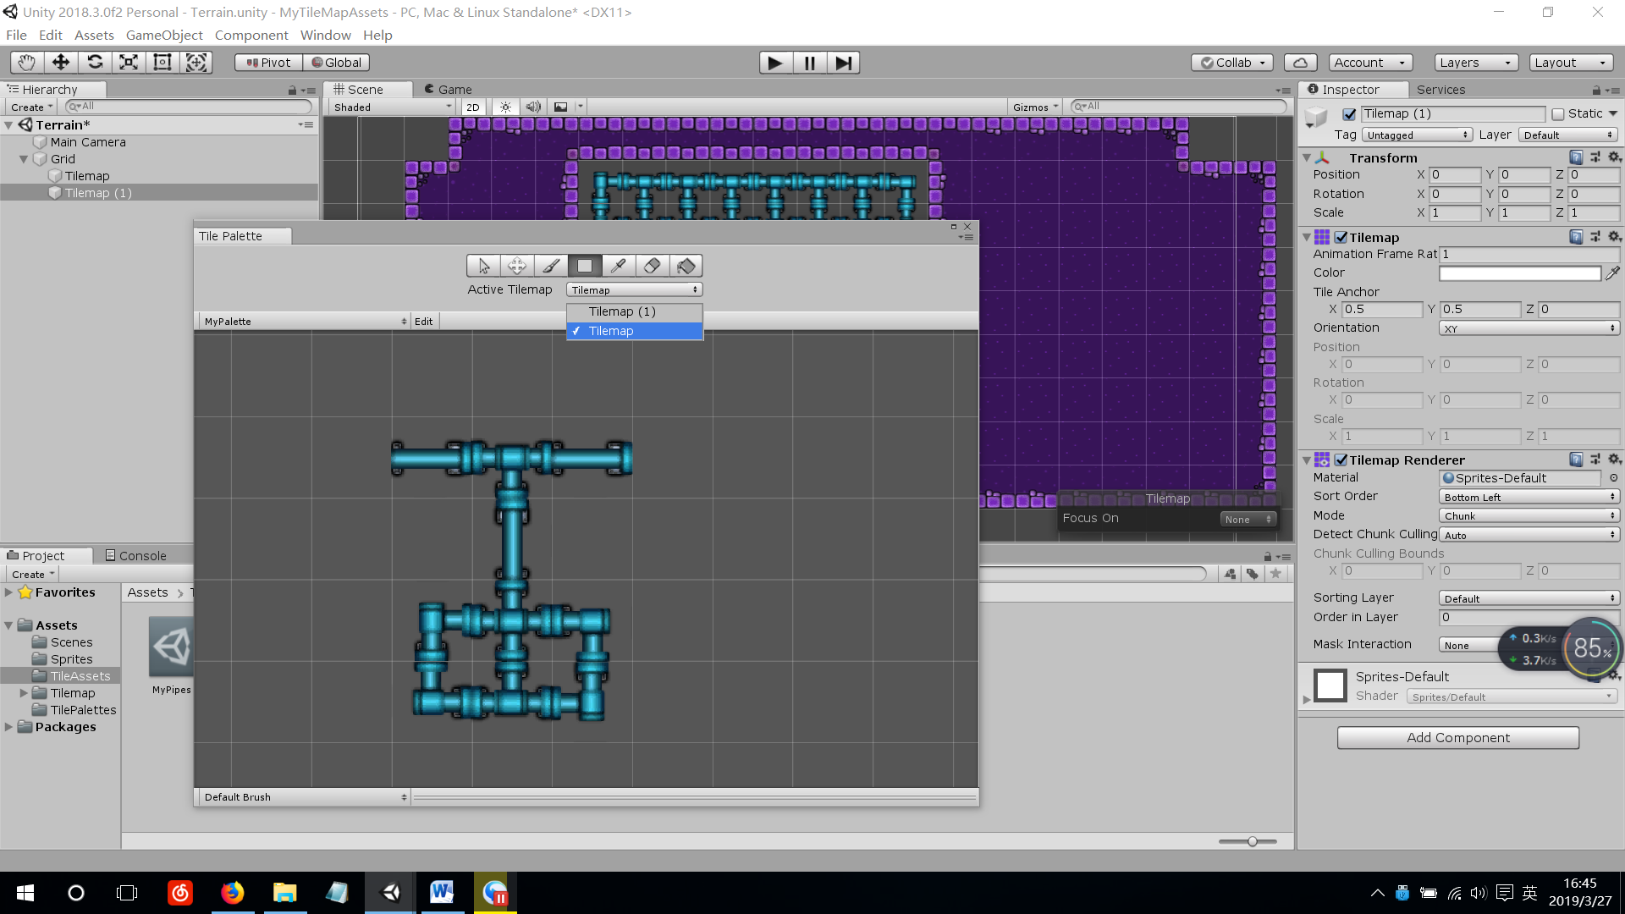The width and height of the screenshot is (1625, 914).
Task: Toggle the 2D view mode button
Action: coord(472,107)
